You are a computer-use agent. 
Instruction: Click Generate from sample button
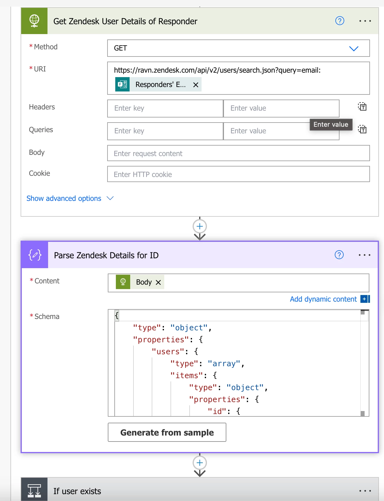(167, 432)
